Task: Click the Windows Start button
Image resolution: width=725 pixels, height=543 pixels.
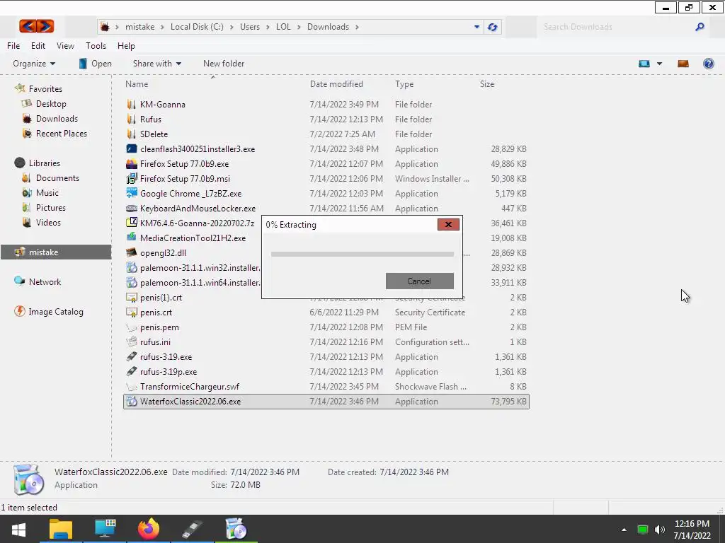Action: pyautogui.click(x=18, y=529)
